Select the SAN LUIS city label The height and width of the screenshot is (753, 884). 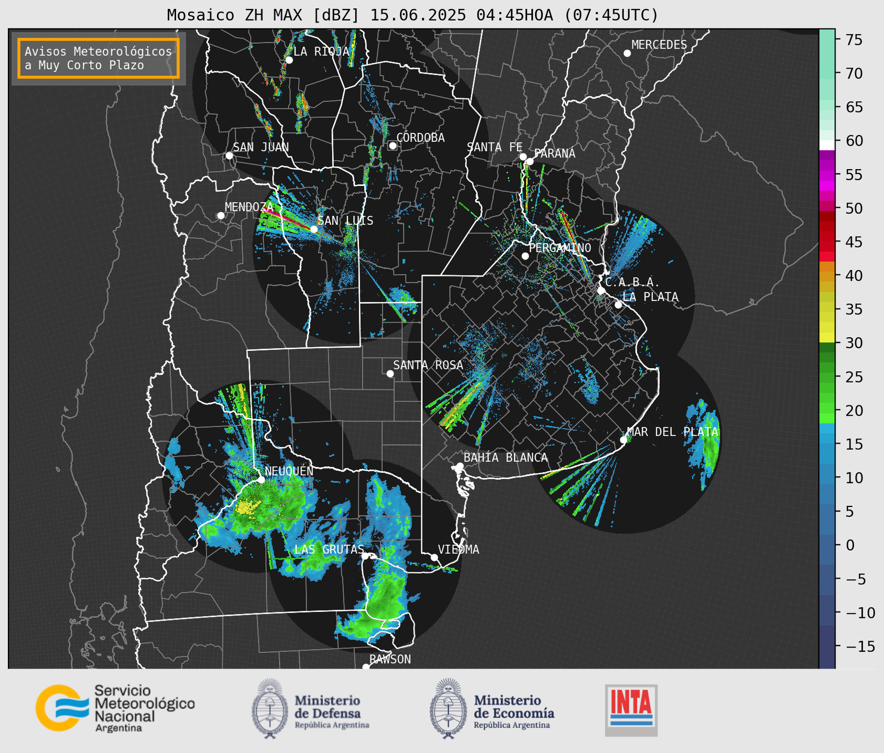pyautogui.click(x=345, y=221)
